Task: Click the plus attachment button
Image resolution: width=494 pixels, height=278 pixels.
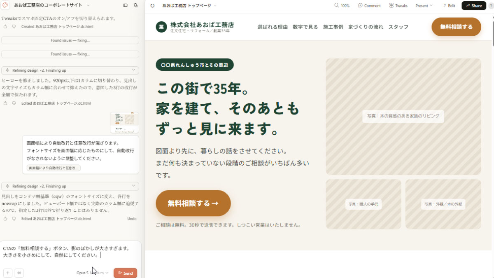Action: pos(8,273)
